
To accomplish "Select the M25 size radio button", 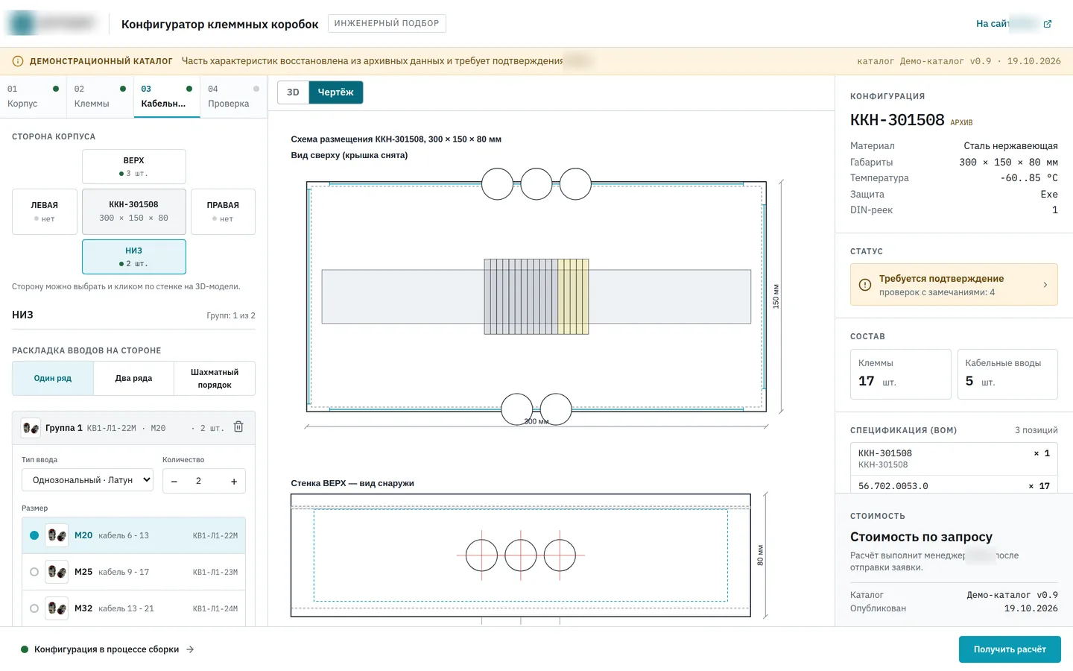I will tap(34, 572).
